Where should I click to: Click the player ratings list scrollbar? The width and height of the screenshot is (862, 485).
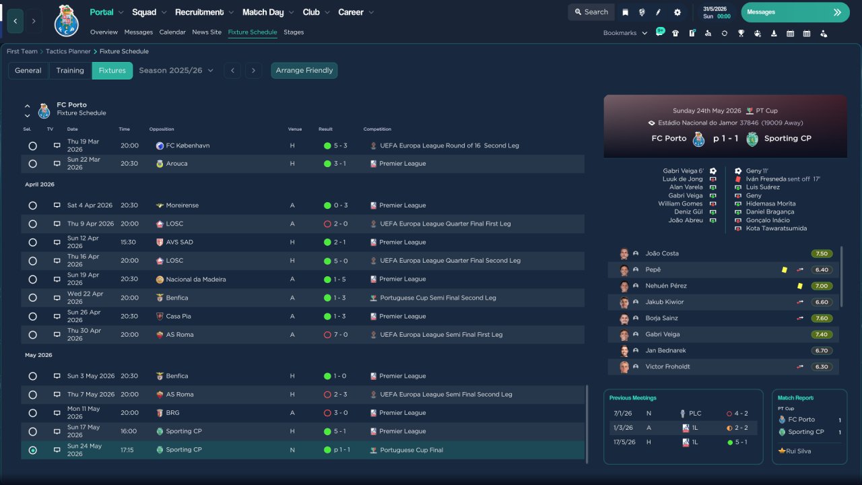pyautogui.click(x=842, y=276)
